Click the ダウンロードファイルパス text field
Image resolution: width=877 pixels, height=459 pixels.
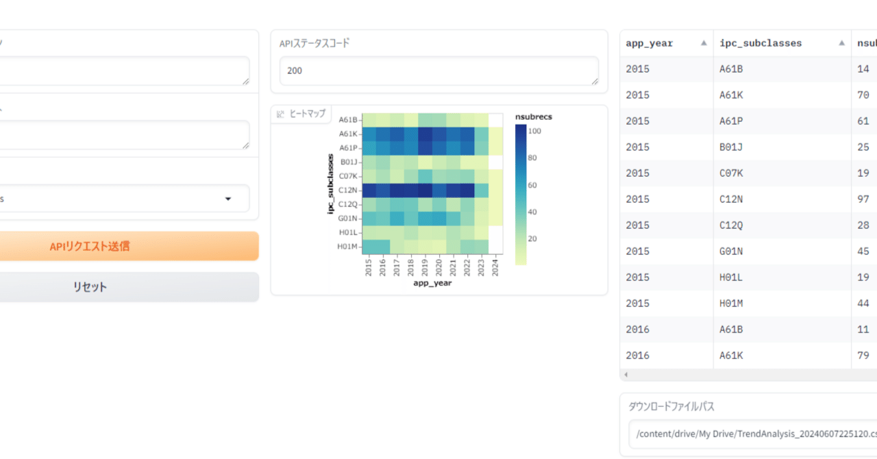pos(754,434)
